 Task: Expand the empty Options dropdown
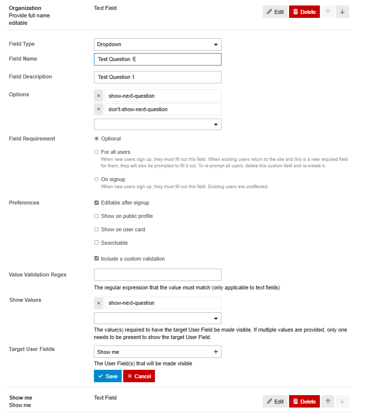[157, 124]
